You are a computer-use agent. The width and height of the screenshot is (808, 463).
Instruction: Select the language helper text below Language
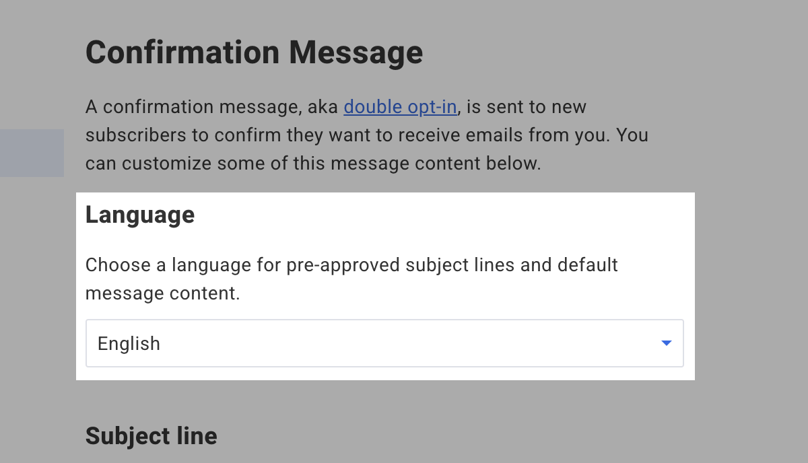(x=351, y=279)
